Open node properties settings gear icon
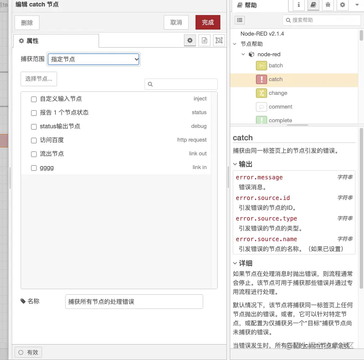364x360 pixels. tap(190, 40)
